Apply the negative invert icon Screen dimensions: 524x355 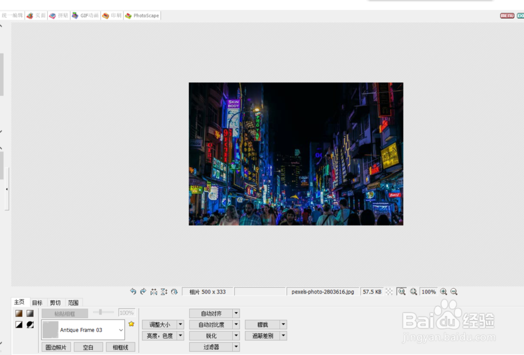pyautogui.click(x=30, y=324)
